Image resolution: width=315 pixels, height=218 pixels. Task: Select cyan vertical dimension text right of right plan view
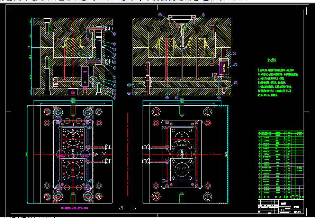tap(227, 154)
